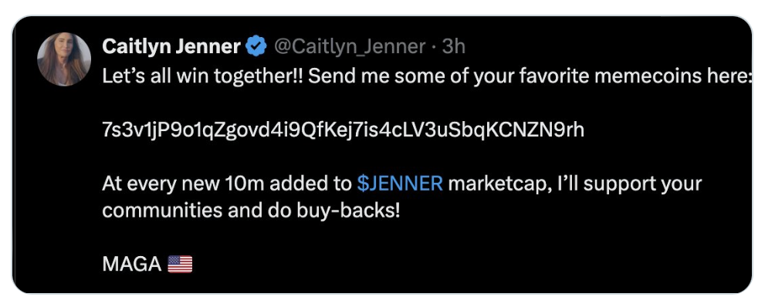Open the @Caitlyn_Jenner handle link
This screenshot has width=765, height=307.
[350, 47]
